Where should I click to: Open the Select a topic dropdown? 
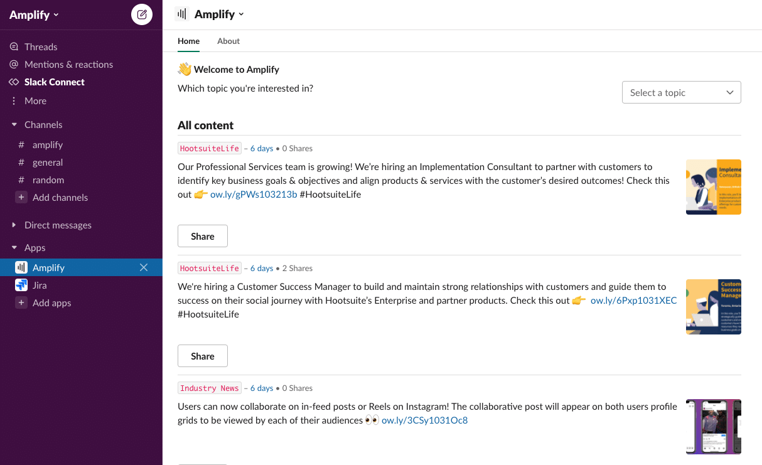(x=681, y=93)
